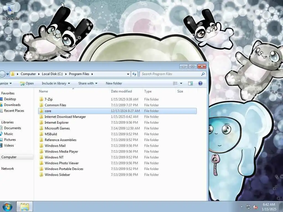Click the muted volume tray icon
The width and height of the screenshot is (283, 212).
(x=255, y=207)
